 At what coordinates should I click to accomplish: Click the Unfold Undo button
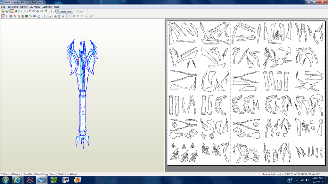pyautogui.click(x=66, y=11)
